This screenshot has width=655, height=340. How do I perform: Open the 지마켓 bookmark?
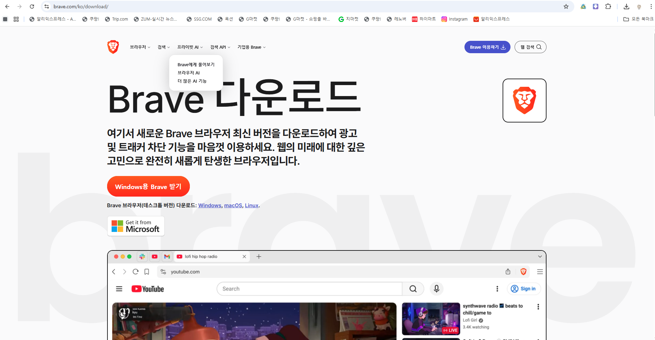click(x=348, y=19)
